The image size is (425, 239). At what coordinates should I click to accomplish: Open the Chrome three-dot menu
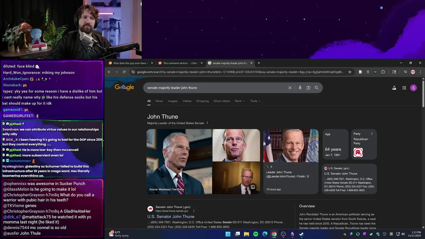(x=420, y=72)
